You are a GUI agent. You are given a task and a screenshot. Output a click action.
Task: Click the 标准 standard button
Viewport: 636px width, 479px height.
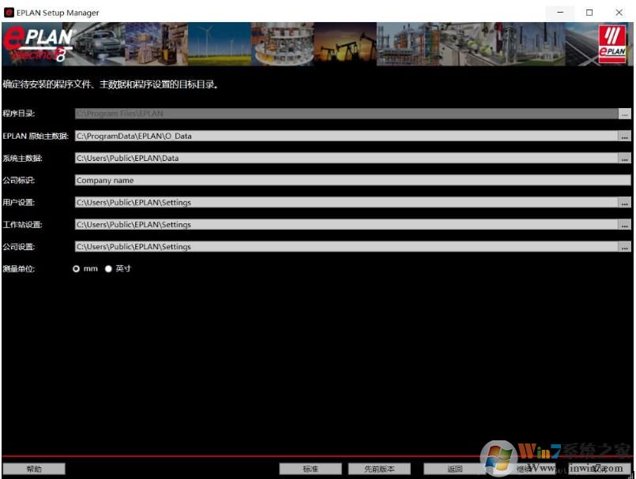310,469
